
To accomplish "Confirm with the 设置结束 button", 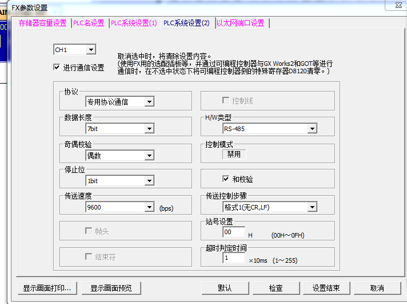I will [326, 288].
